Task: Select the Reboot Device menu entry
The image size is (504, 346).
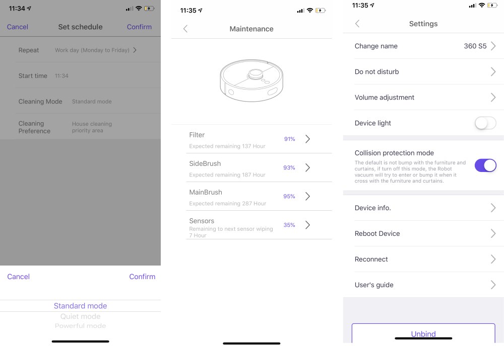Action: (423, 233)
